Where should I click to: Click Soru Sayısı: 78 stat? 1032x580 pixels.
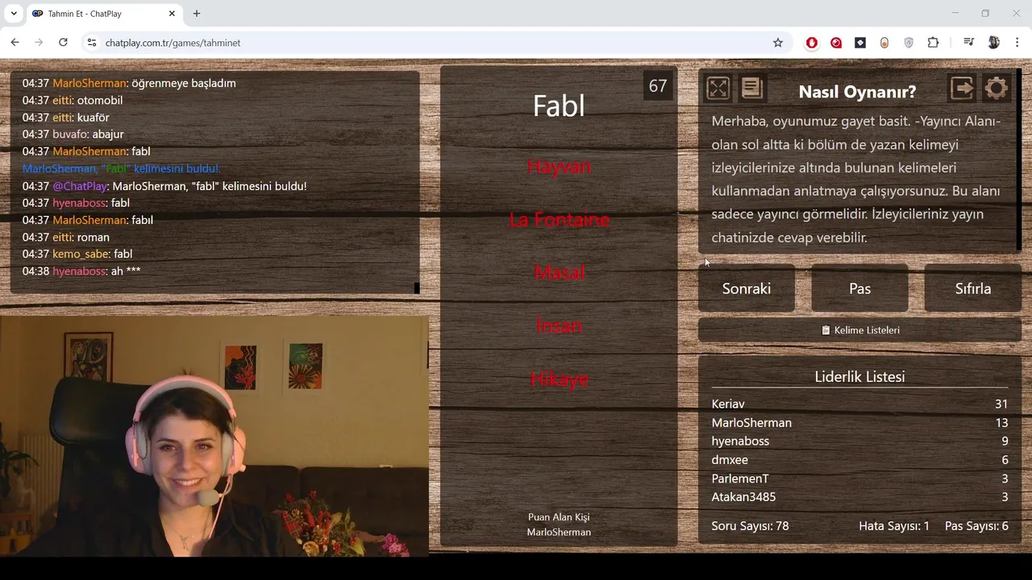[750, 526]
